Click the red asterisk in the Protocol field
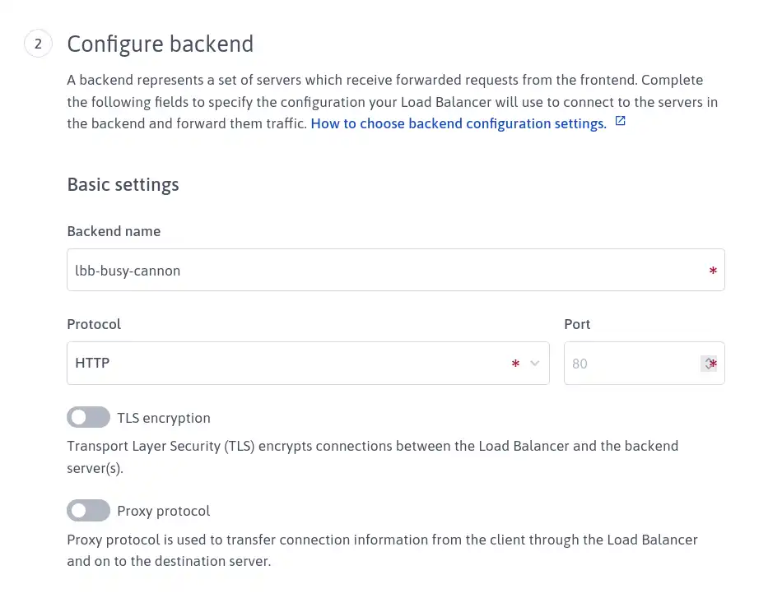This screenshot has height=598, width=782. (x=515, y=364)
